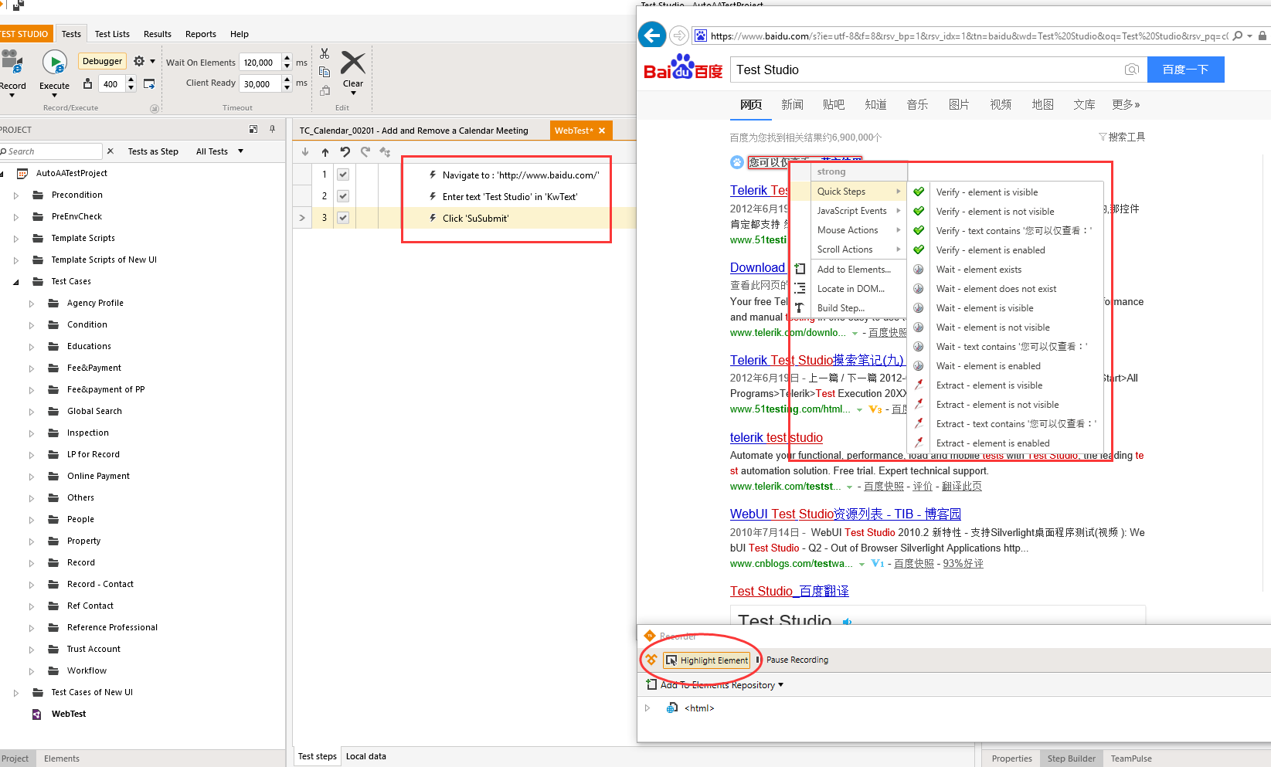1271x767 pixels.
Task: Toggle the checkbox for step 3
Action: [x=343, y=218]
